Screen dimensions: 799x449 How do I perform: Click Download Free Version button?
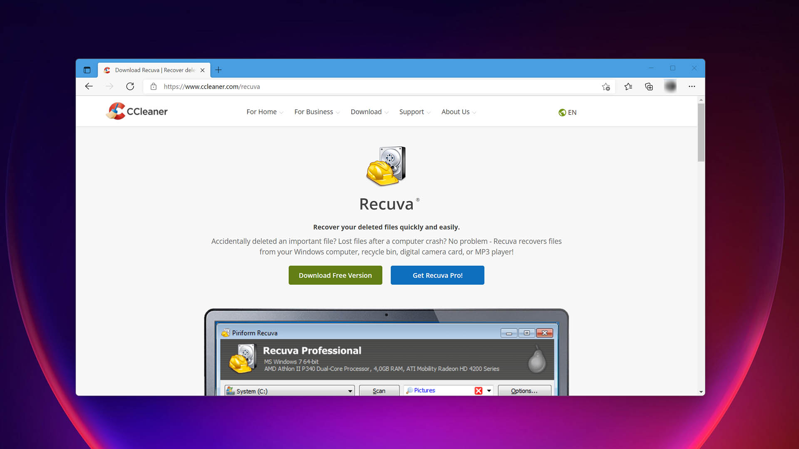pyautogui.click(x=335, y=275)
